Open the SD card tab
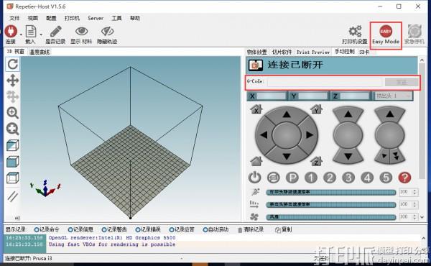This screenshot has height=266, width=431. (364, 52)
